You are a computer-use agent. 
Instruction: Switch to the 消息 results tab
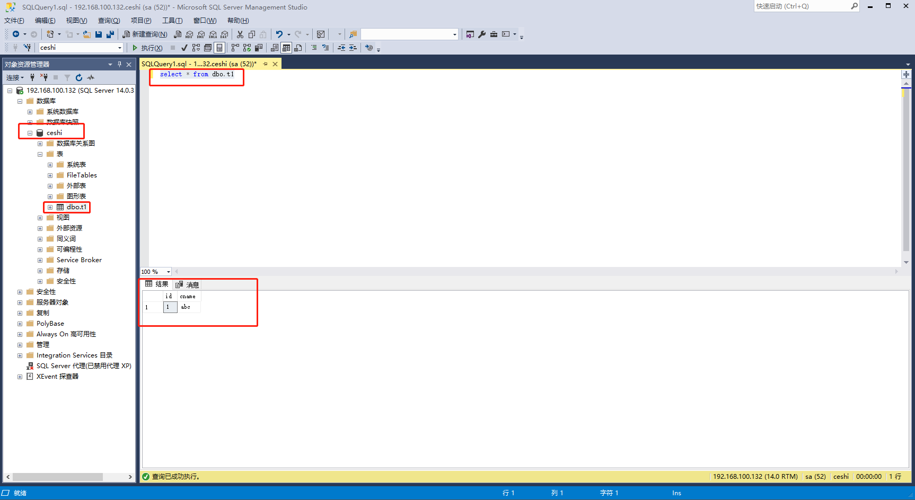(x=187, y=284)
